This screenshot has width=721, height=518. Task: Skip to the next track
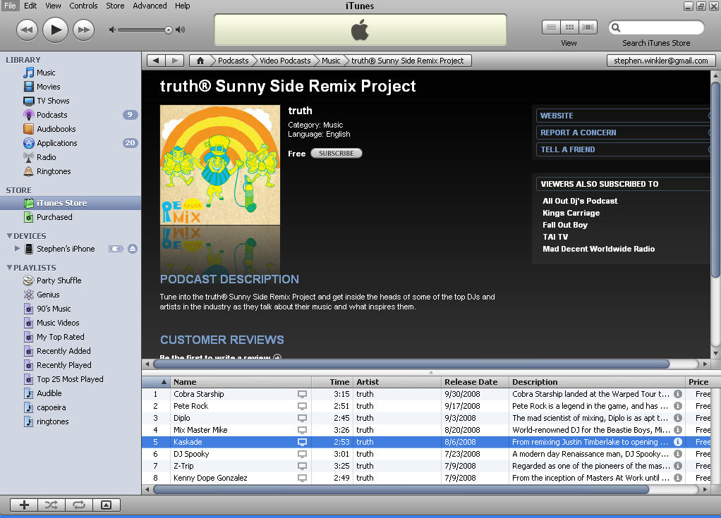(x=84, y=30)
